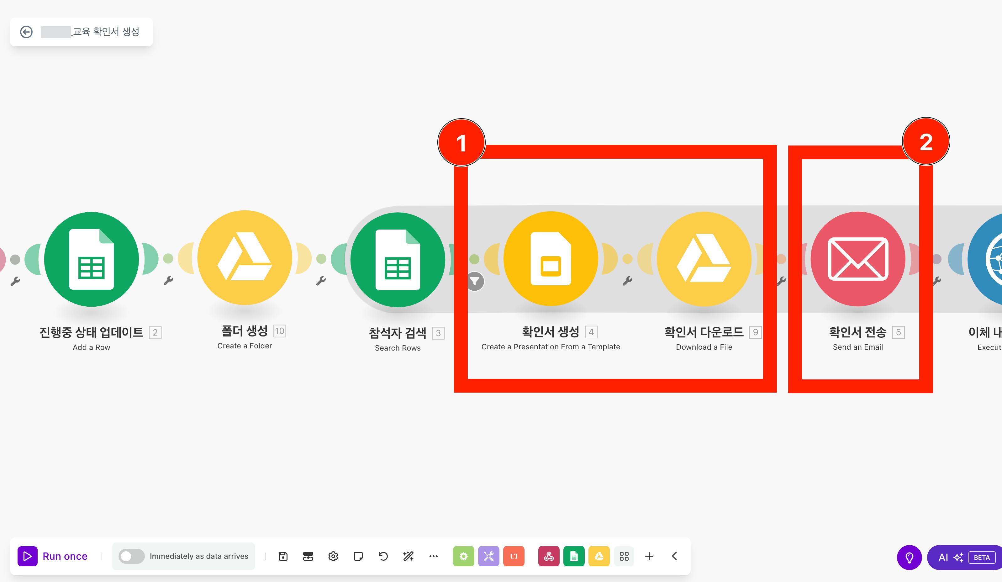Click wrench between 진행중 상태 업데이트 and 폴더 생성
1002x582 pixels.
[x=168, y=281]
